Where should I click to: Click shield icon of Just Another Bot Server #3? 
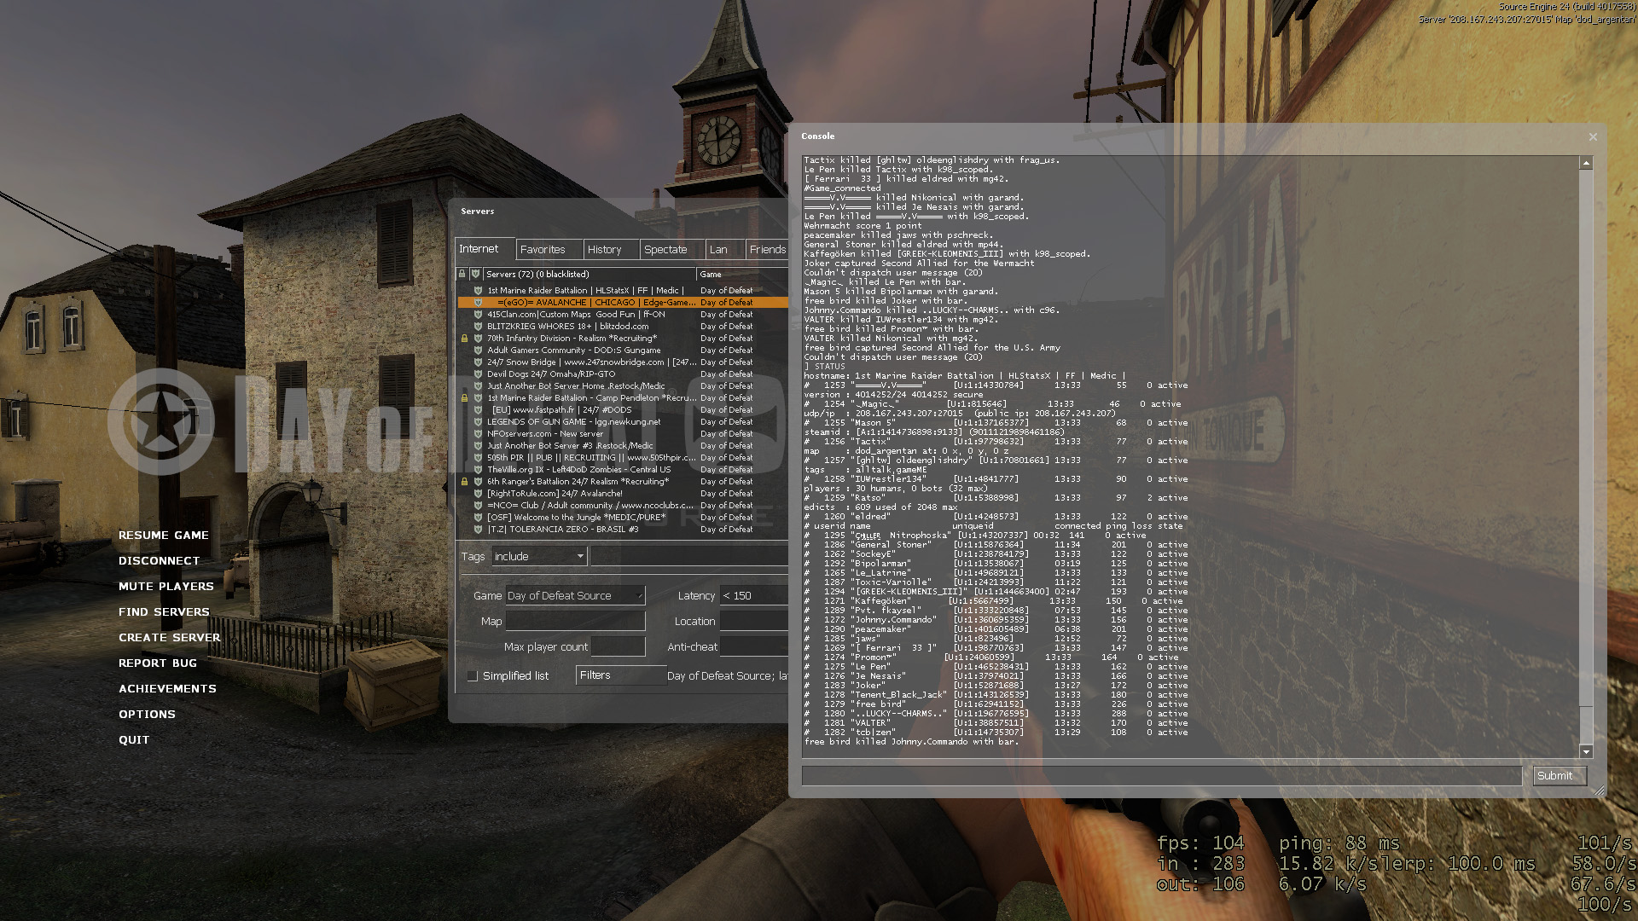(478, 446)
